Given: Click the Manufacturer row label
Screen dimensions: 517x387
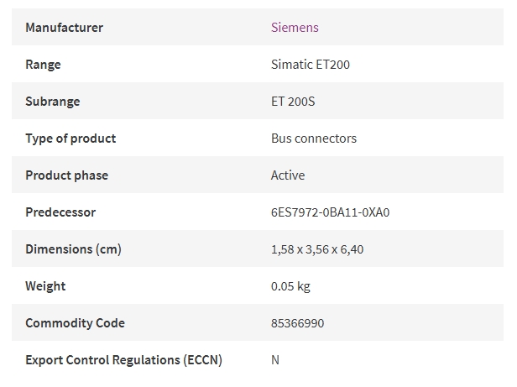Looking at the screenshot, I should pyautogui.click(x=65, y=28).
